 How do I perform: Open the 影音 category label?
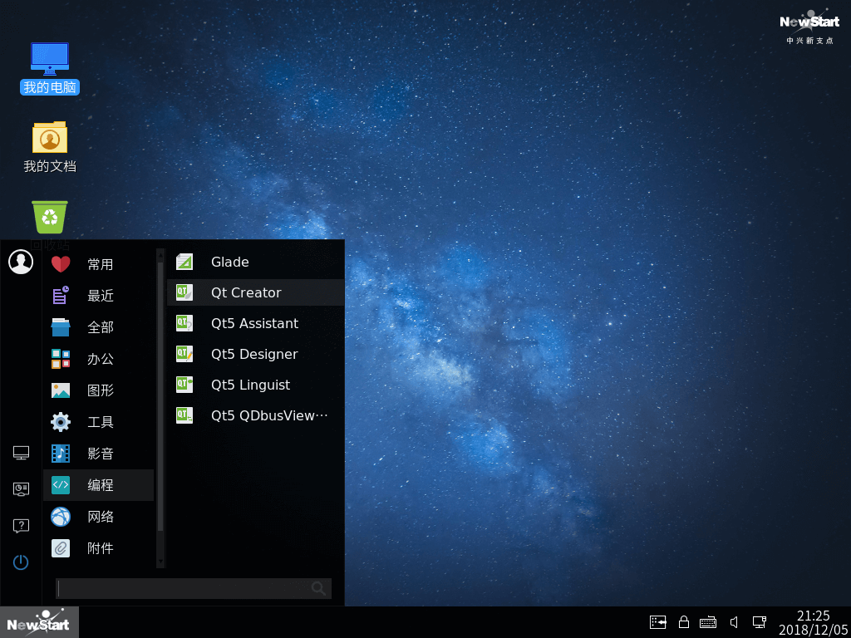tap(101, 453)
